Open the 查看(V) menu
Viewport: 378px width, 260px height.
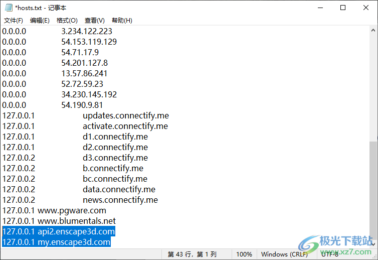pyautogui.click(x=94, y=21)
